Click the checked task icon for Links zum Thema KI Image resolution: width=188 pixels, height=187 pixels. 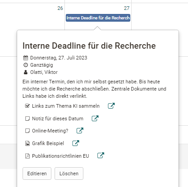point(28,106)
